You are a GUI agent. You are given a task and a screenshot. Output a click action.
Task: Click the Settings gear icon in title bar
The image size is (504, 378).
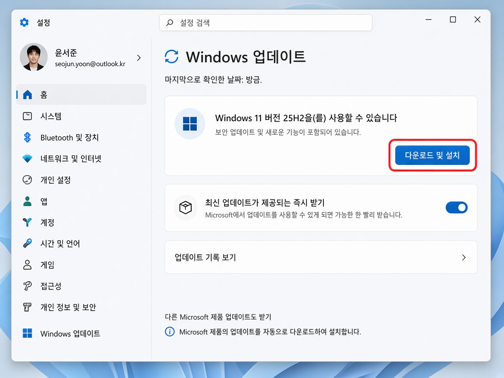click(x=24, y=22)
